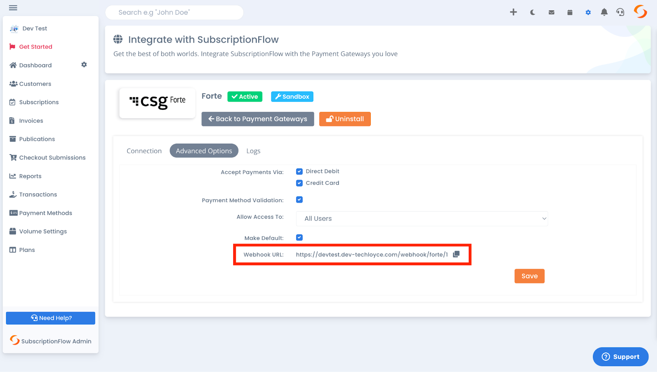The height and width of the screenshot is (372, 657).
Task: Disable the Credit Card checkbox
Action: click(x=299, y=183)
